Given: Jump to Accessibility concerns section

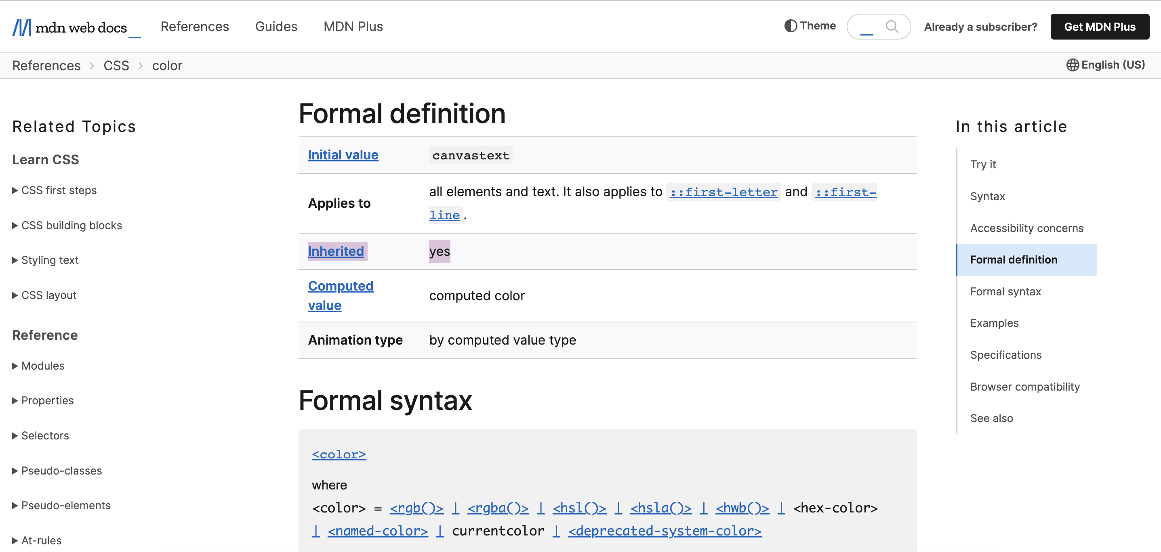Looking at the screenshot, I should (1027, 228).
